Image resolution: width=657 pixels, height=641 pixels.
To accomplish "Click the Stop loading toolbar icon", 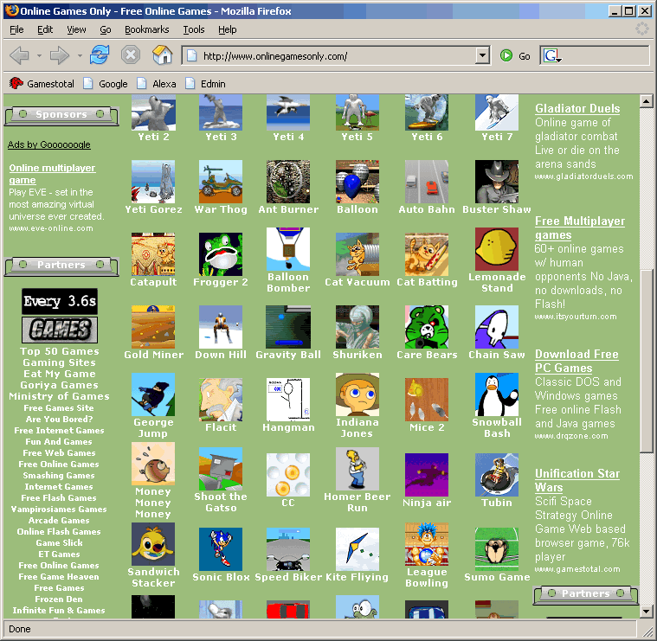I will [x=131, y=55].
